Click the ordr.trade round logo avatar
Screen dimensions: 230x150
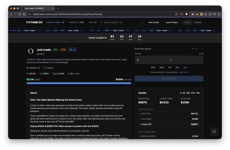(x=31, y=51)
